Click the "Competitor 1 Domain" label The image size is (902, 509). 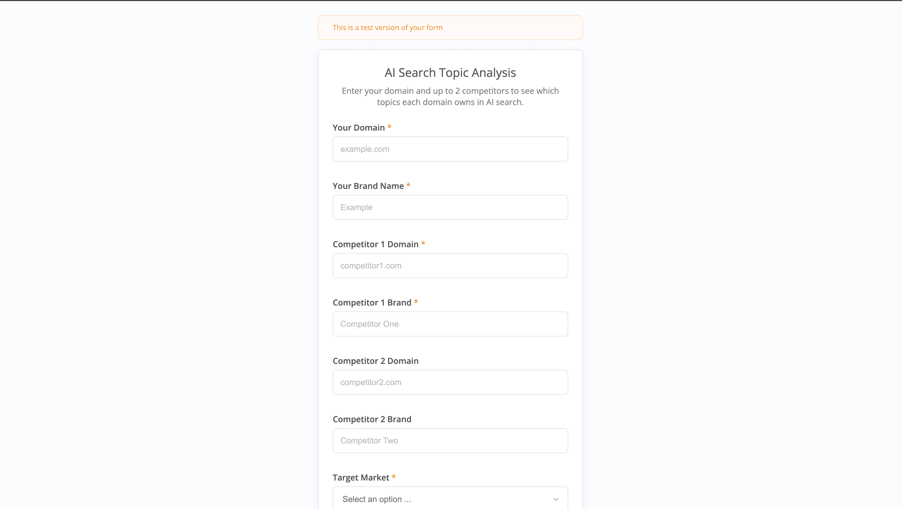point(375,244)
